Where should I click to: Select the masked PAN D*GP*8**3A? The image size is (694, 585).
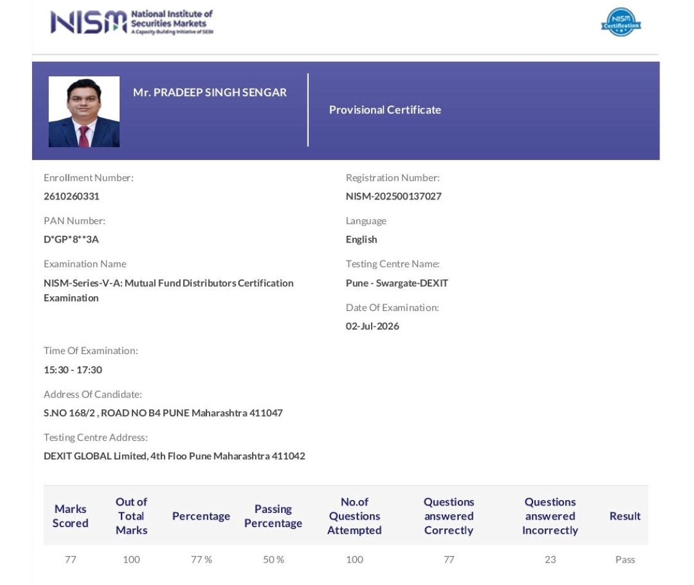coord(71,239)
